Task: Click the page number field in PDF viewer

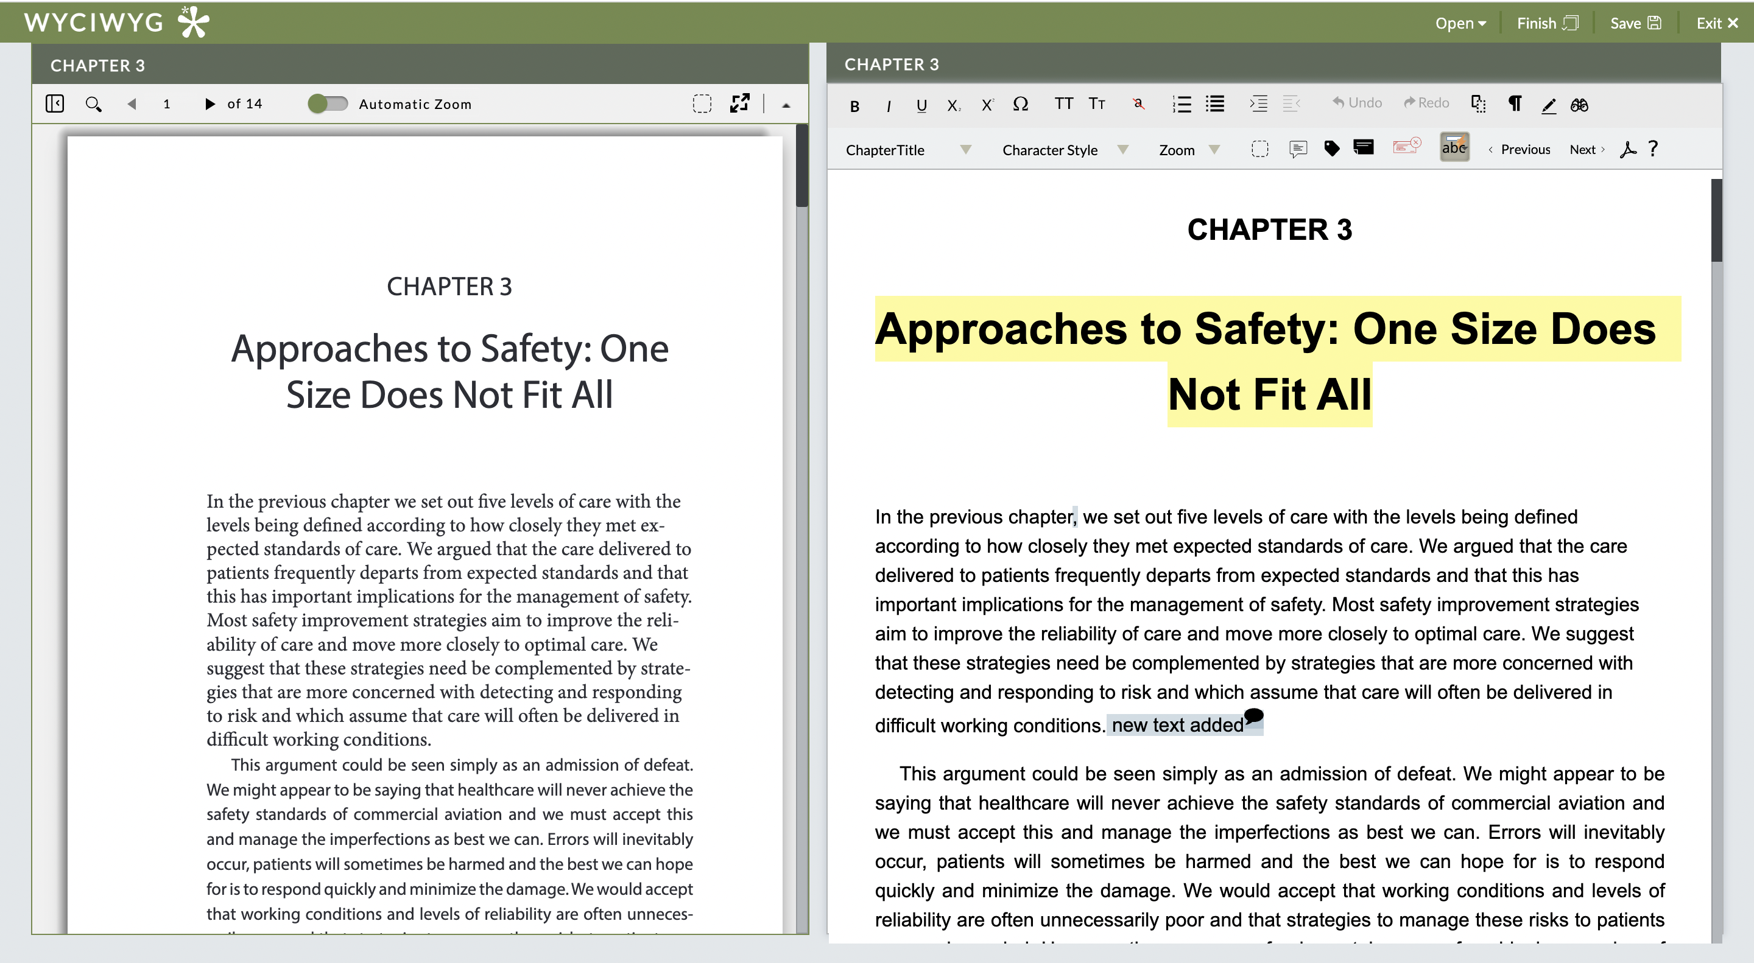Action: pos(167,104)
